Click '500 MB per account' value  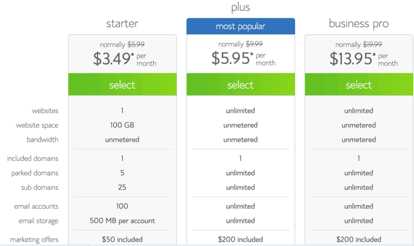tap(122, 221)
